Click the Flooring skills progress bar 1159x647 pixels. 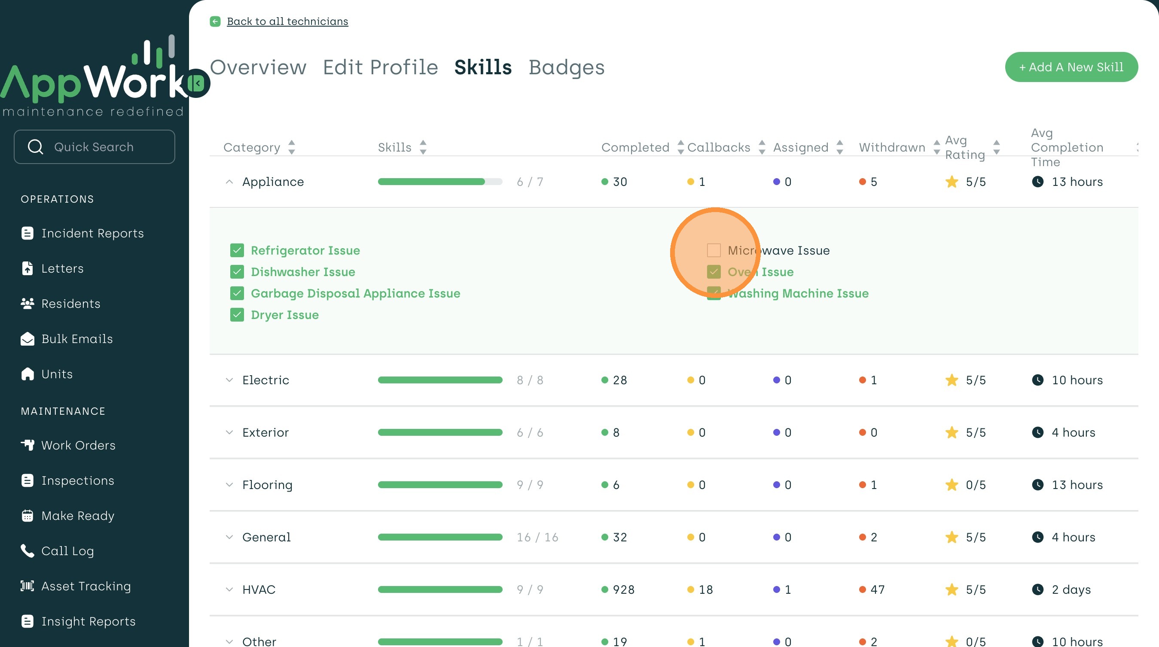pos(439,485)
